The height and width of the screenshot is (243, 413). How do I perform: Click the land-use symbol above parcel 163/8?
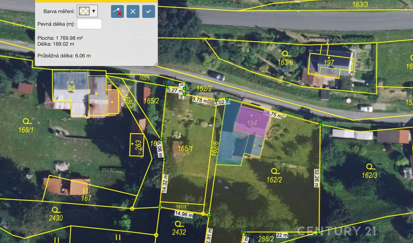pos(286,54)
